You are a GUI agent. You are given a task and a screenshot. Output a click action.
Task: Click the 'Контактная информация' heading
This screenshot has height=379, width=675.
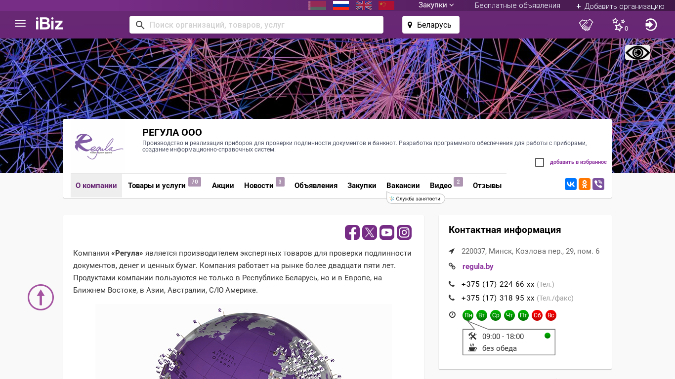505,230
